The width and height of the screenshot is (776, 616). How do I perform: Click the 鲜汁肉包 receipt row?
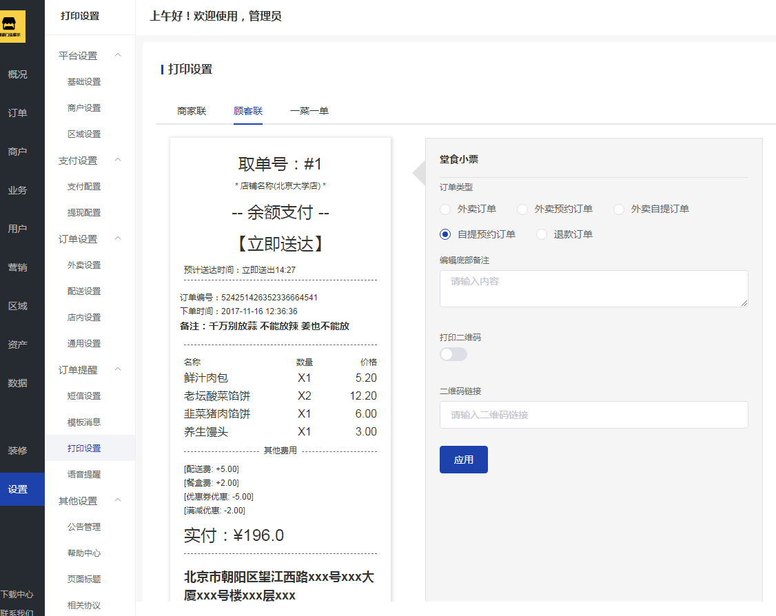coord(280,378)
